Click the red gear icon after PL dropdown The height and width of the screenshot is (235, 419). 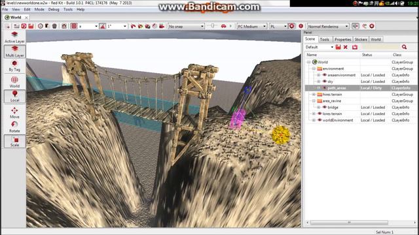pyautogui.click(x=291, y=26)
